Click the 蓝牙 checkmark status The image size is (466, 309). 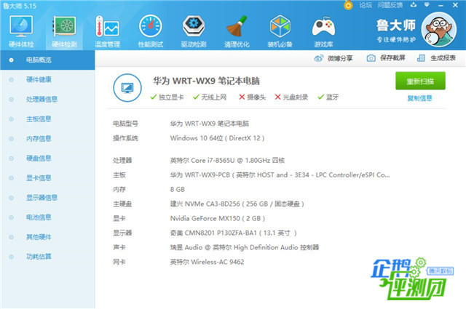click(328, 97)
